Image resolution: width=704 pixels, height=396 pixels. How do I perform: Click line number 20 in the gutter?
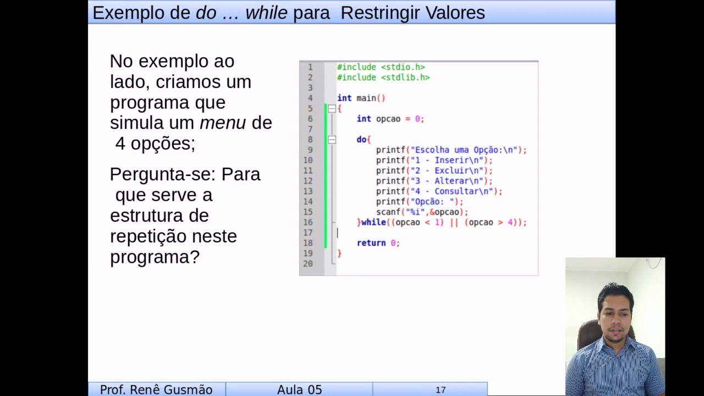307,264
